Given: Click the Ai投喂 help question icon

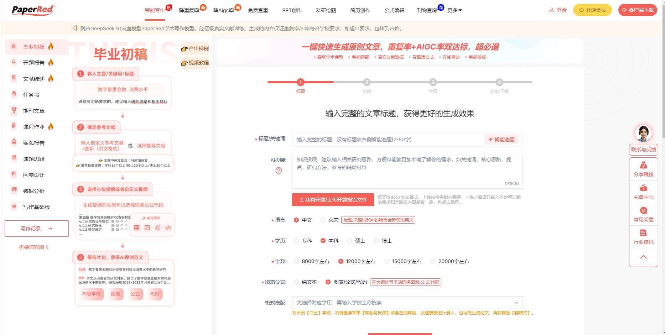Looking at the screenshot, I should coord(279,171).
